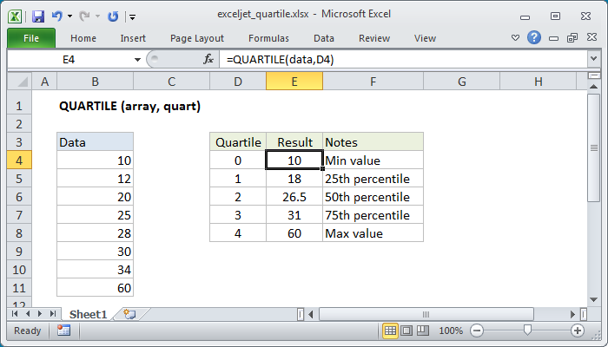Screen dimensions: 608x347
Task: Click the Redo arrow icon
Action: click(x=84, y=16)
